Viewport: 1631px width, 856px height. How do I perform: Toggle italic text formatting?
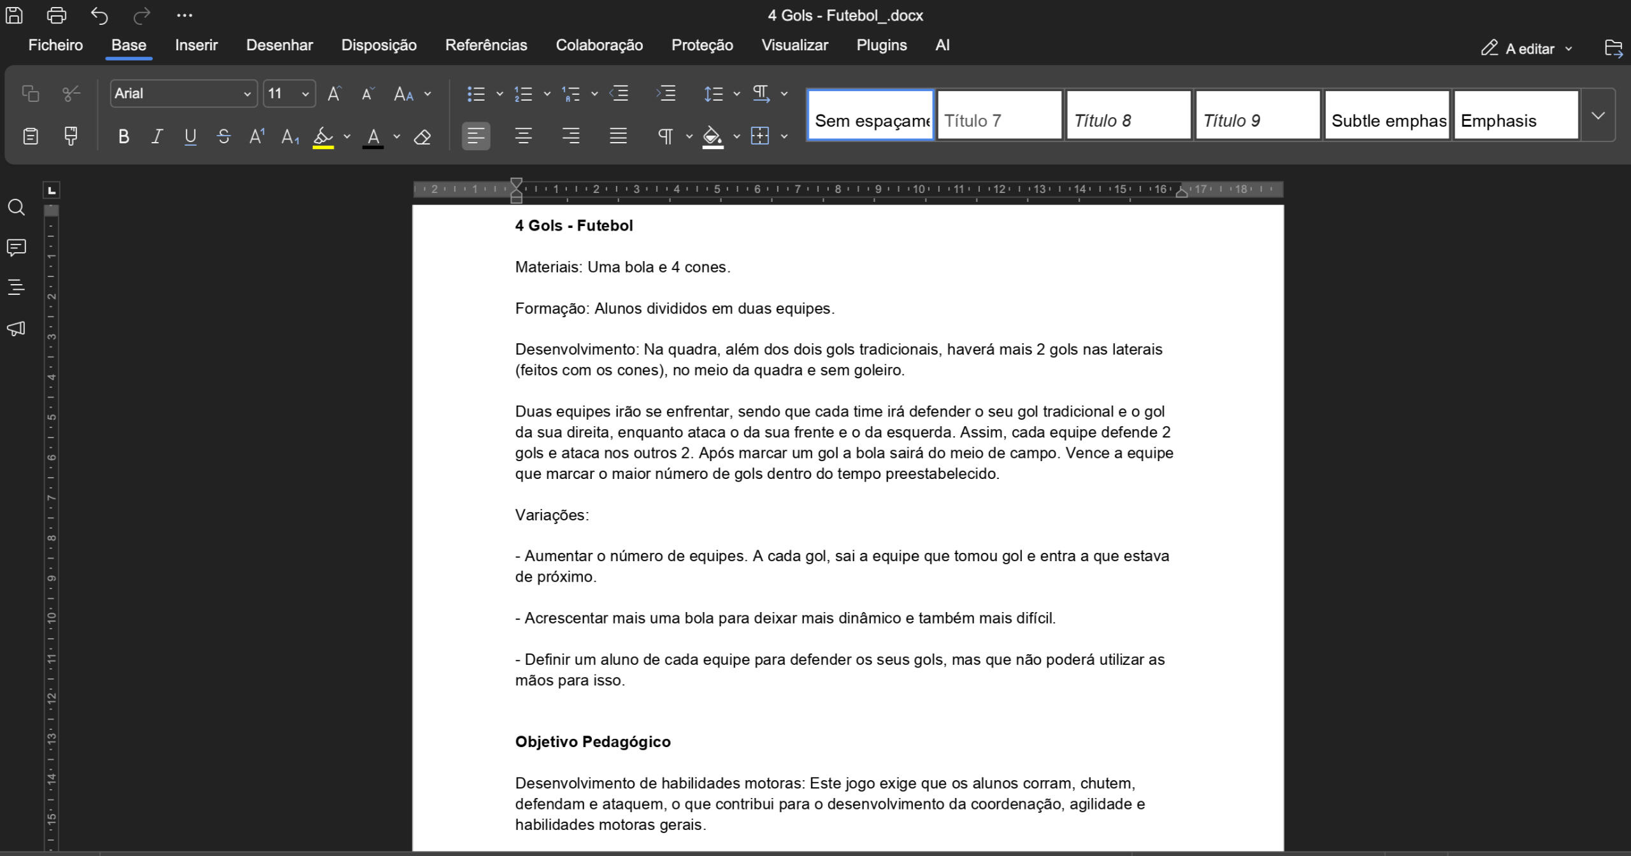pyautogui.click(x=157, y=137)
